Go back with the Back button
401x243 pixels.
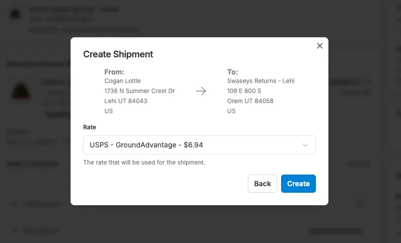pos(262,184)
